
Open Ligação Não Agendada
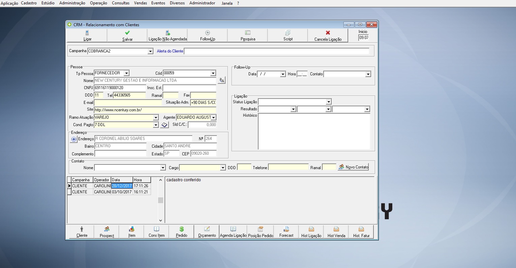[168, 35]
